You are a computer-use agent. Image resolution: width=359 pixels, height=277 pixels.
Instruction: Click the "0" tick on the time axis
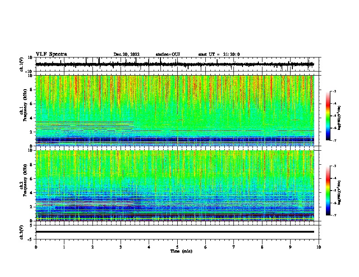point(36,247)
